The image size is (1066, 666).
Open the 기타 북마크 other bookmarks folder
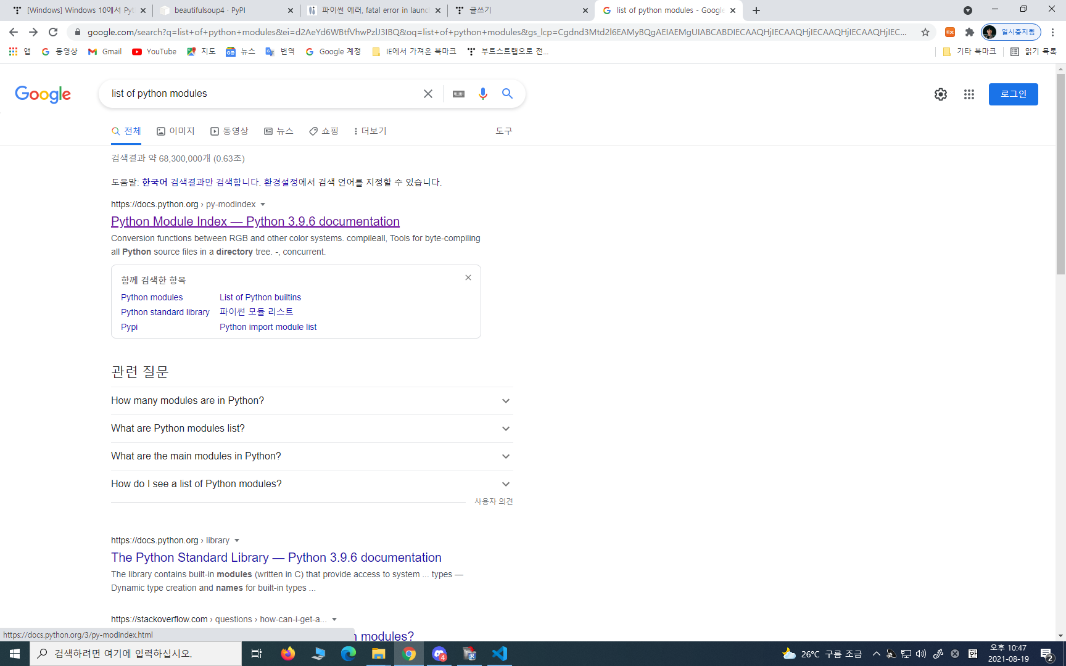coord(969,52)
